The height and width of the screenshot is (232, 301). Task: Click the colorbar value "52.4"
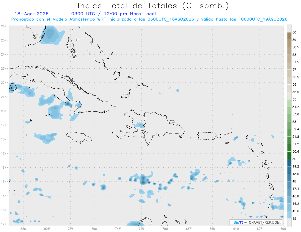(x=296, y=129)
